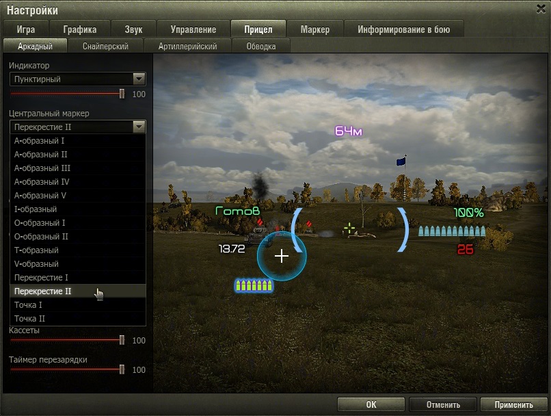Click the 64м distance label in preview
Viewport: 551px width, 416px height.
348,131
